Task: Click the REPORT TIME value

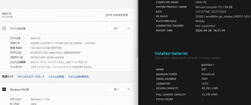Action: [x=210, y=30]
